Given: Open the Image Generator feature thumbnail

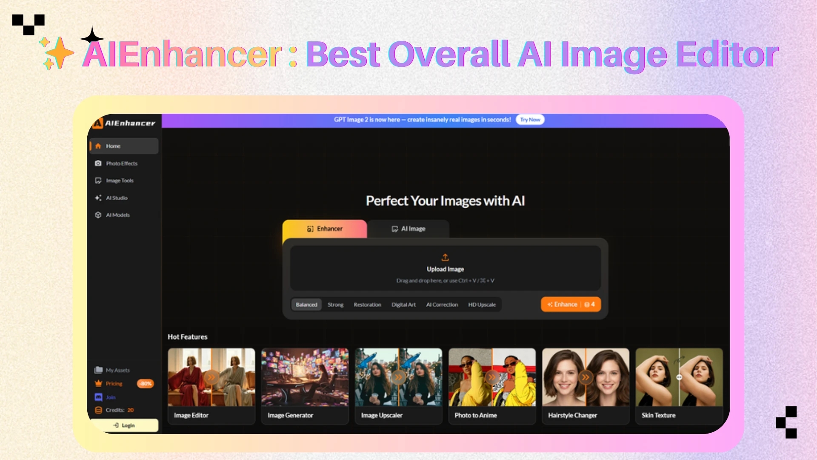Looking at the screenshot, I should [305, 377].
